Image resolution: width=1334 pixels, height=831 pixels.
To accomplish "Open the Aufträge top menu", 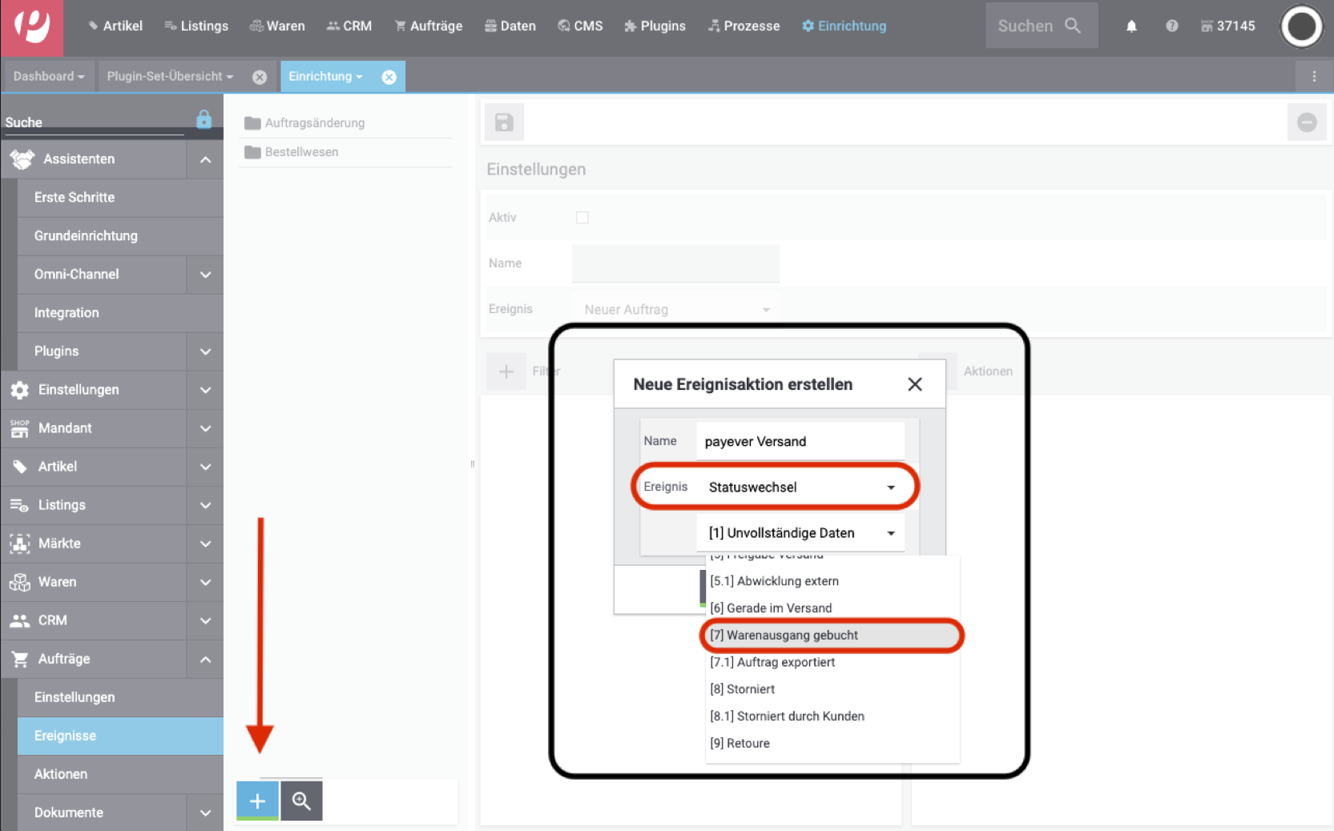I will click(429, 26).
